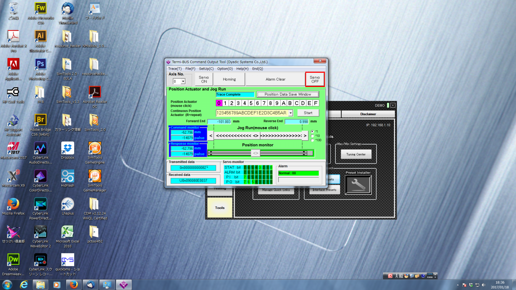Viewport: 516px width, 290px height.
Task: Expand the Continuous Position Actuator sequence dropdown
Action: point(291,113)
